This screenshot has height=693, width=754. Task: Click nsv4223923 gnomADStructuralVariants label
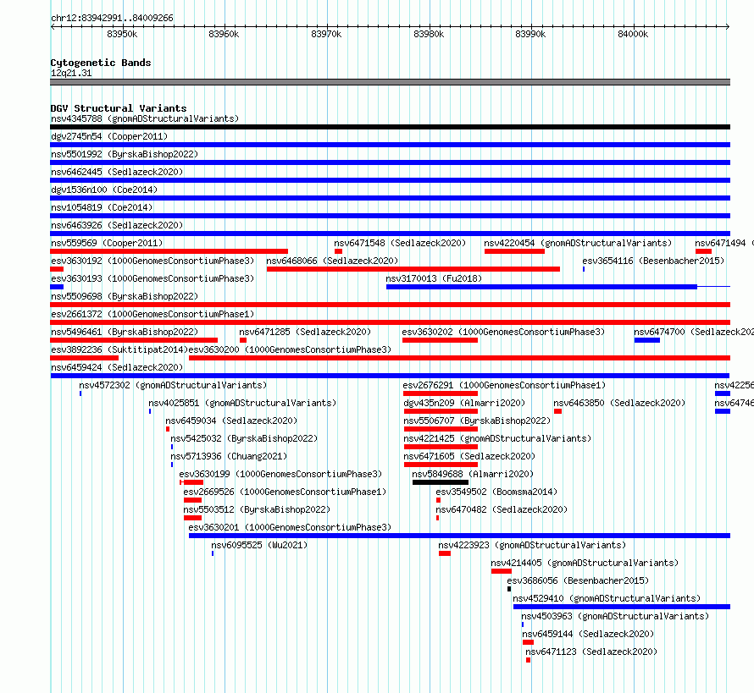(532, 545)
